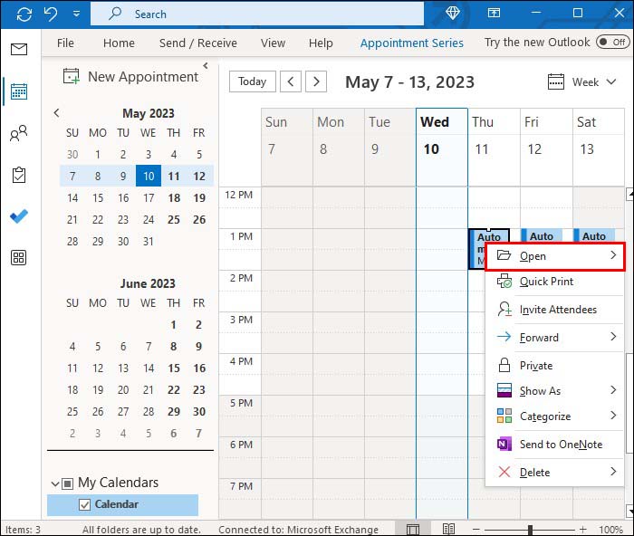Click the OneNote icon
The height and width of the screenshot is (536, 634).
pyautogui.click(x=504, y=444)
